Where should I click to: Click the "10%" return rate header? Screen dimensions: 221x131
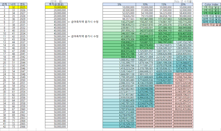[x=145, y=4]
